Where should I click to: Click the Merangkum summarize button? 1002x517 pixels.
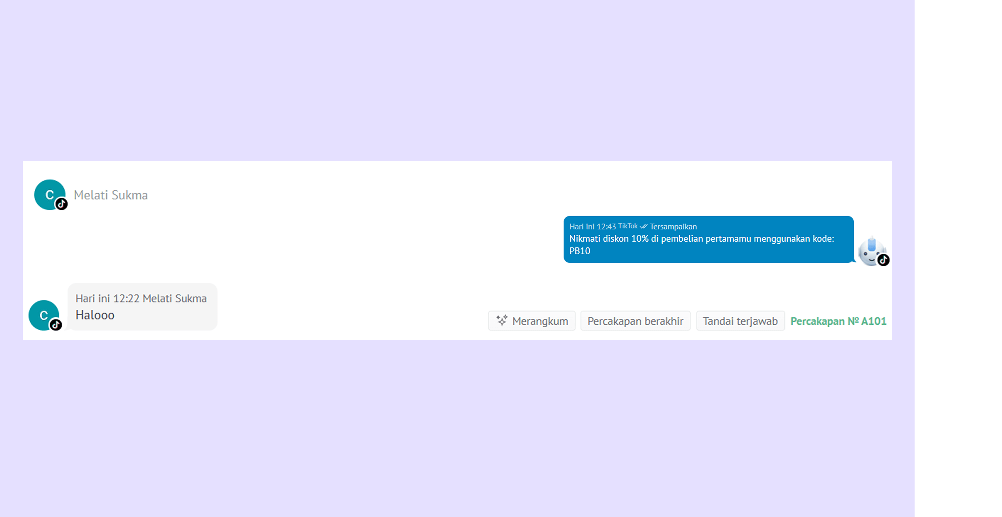tap(532, 321)
